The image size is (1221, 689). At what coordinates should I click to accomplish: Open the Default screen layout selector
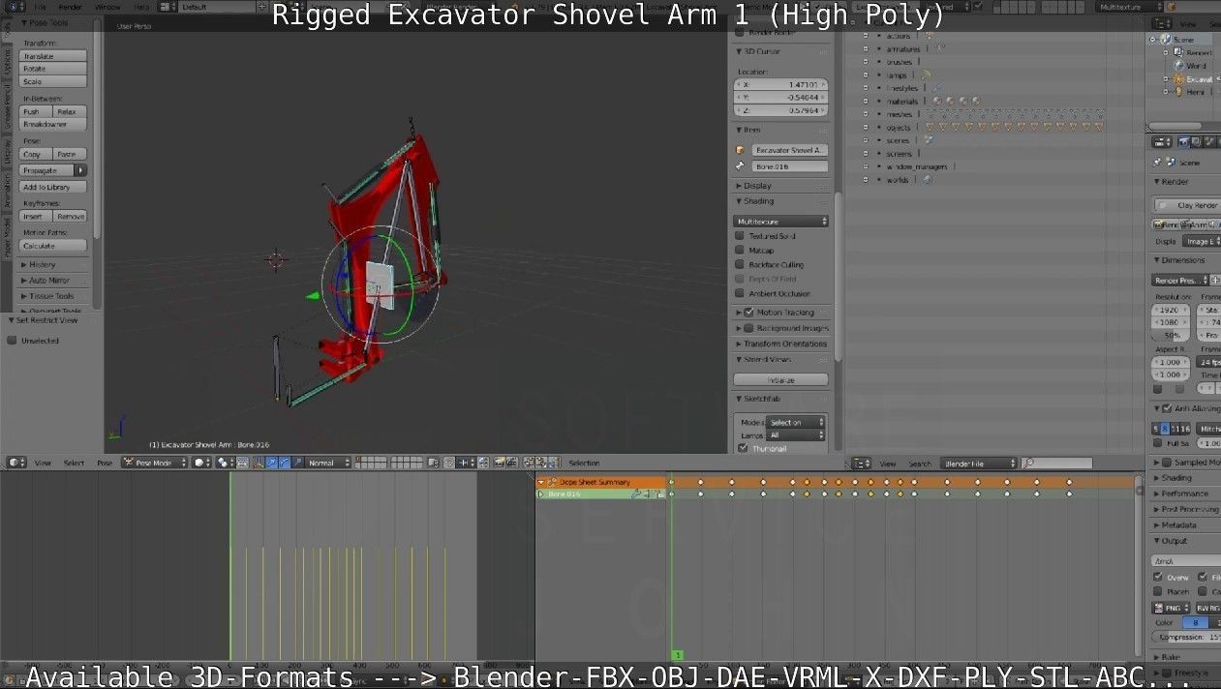218,7
